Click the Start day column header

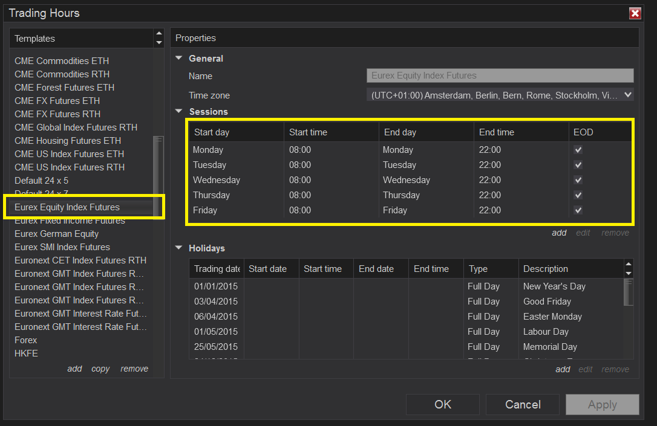click(x=237, y=132)
